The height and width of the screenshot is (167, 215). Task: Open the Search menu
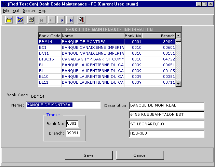(29, 11)
